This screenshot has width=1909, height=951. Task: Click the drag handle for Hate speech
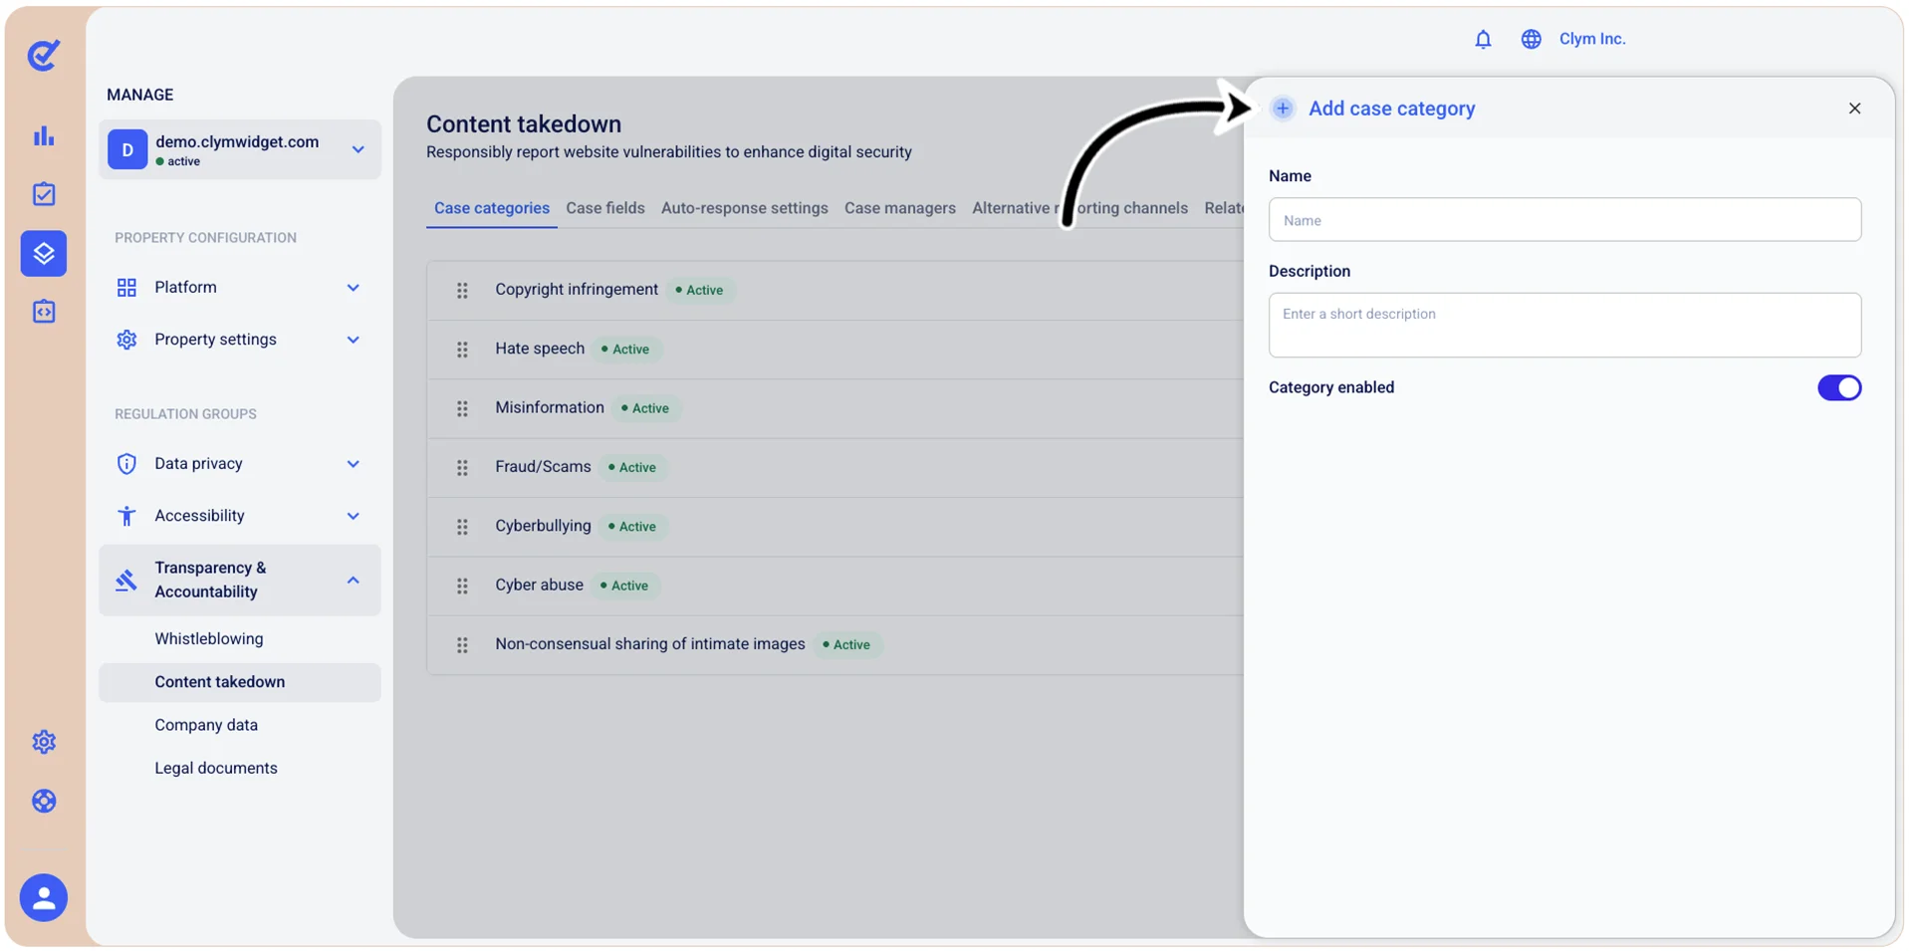click(462, 349)
